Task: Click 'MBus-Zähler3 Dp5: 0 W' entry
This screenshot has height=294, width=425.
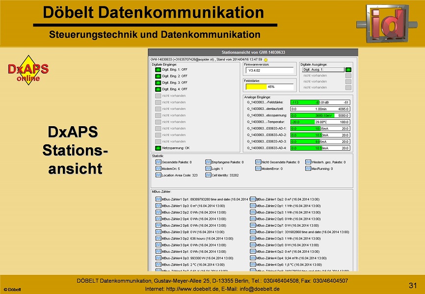Action: click(x=287, y=245)
